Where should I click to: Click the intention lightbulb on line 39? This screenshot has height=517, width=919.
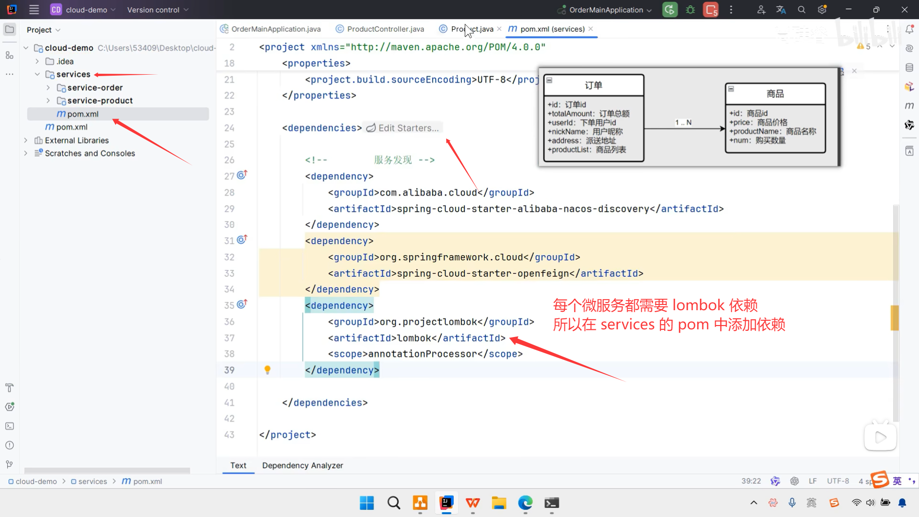(268, 370)
